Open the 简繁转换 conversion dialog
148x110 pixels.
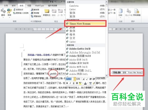pos(36,16)
